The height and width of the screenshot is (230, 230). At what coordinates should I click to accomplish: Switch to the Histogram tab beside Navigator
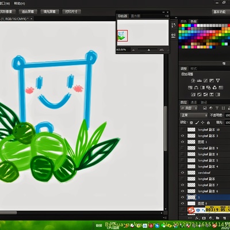(x=136, y=16)
